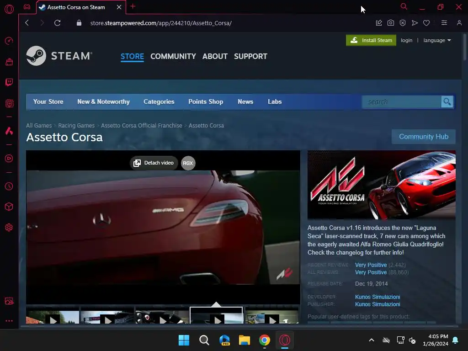Image resolution: width=468 pixels, height=351 pixels.
Task: Open ad blocker shield icon
Action: coord(403,23)
